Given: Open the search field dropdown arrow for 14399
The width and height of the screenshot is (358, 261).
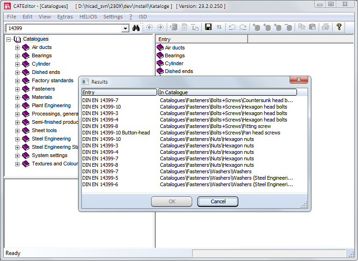Looking at the screenshot, I should (x=125, y=28).
